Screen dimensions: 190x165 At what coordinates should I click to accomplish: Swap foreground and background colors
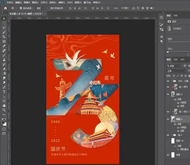(x=5, y=119)
